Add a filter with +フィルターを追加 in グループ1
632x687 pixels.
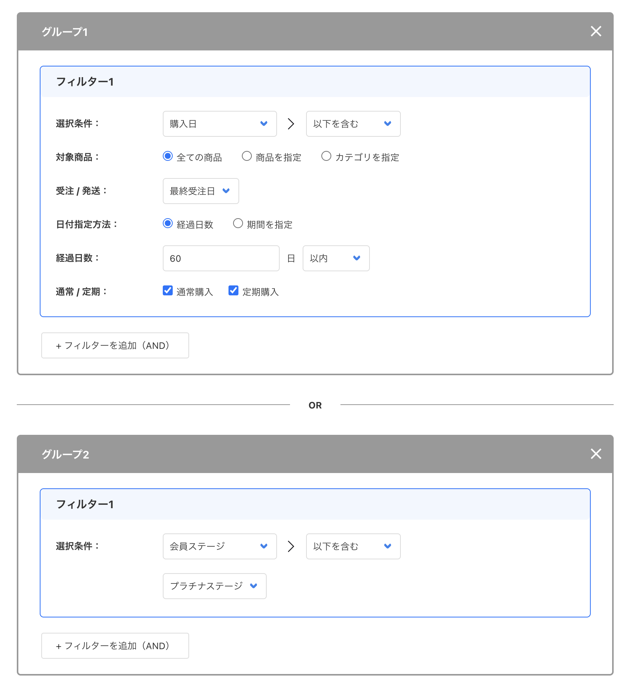click(115, 345)
